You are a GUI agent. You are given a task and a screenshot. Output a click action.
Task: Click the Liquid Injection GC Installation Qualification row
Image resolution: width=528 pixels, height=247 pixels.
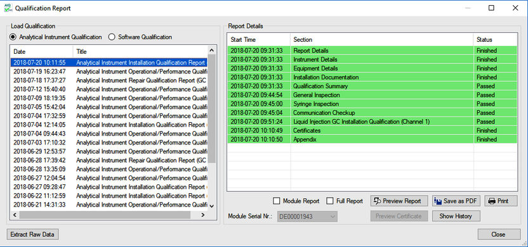tap(373, 122)
